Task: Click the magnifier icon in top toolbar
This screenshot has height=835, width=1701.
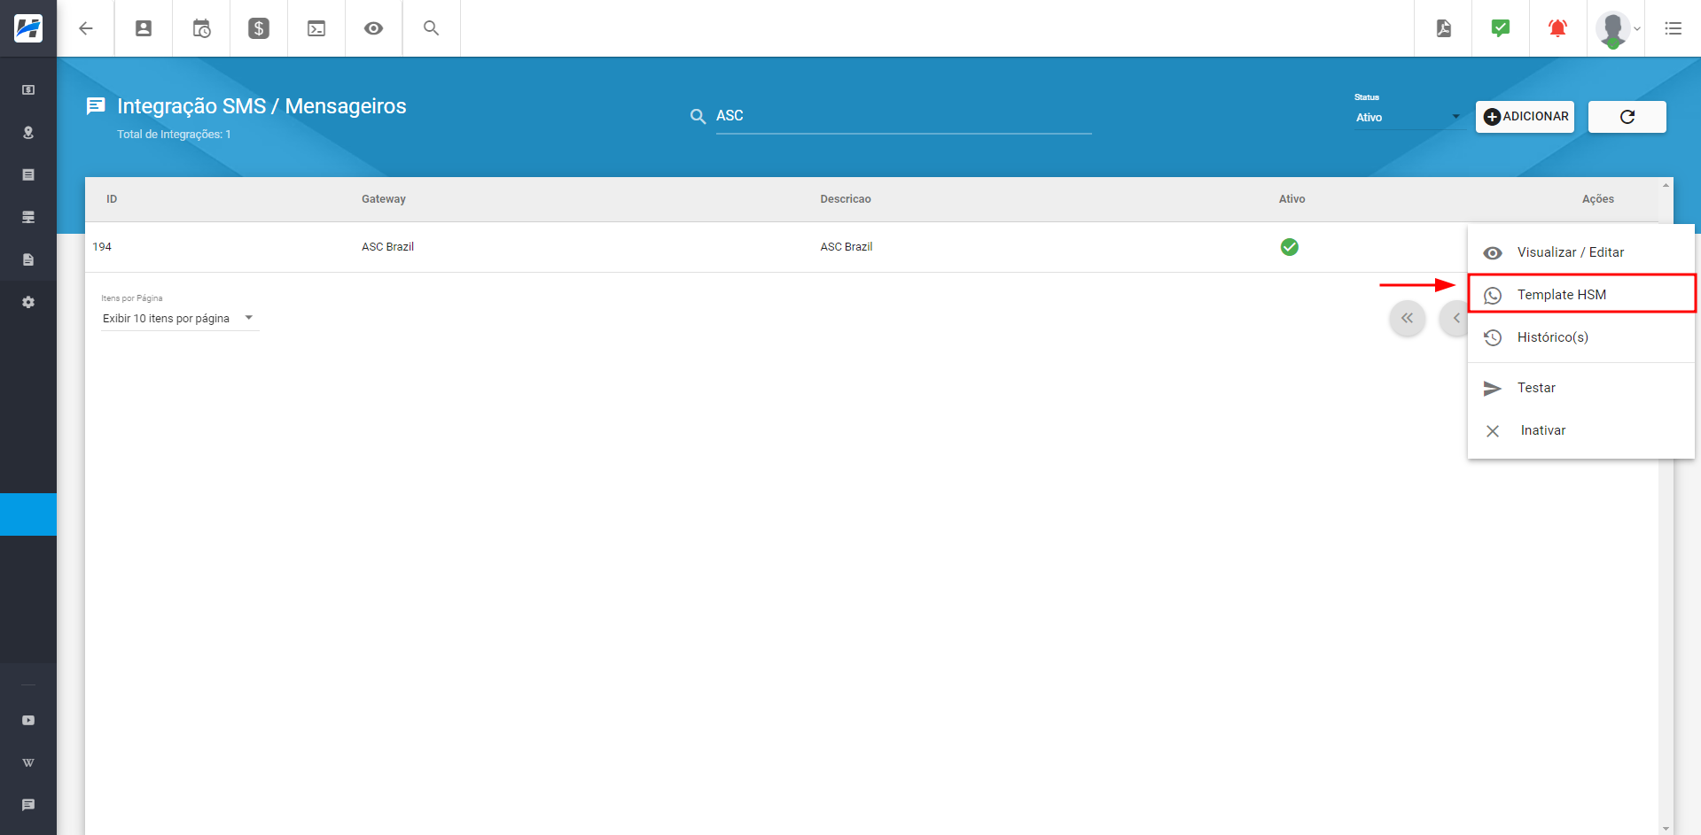Action: 432,28
